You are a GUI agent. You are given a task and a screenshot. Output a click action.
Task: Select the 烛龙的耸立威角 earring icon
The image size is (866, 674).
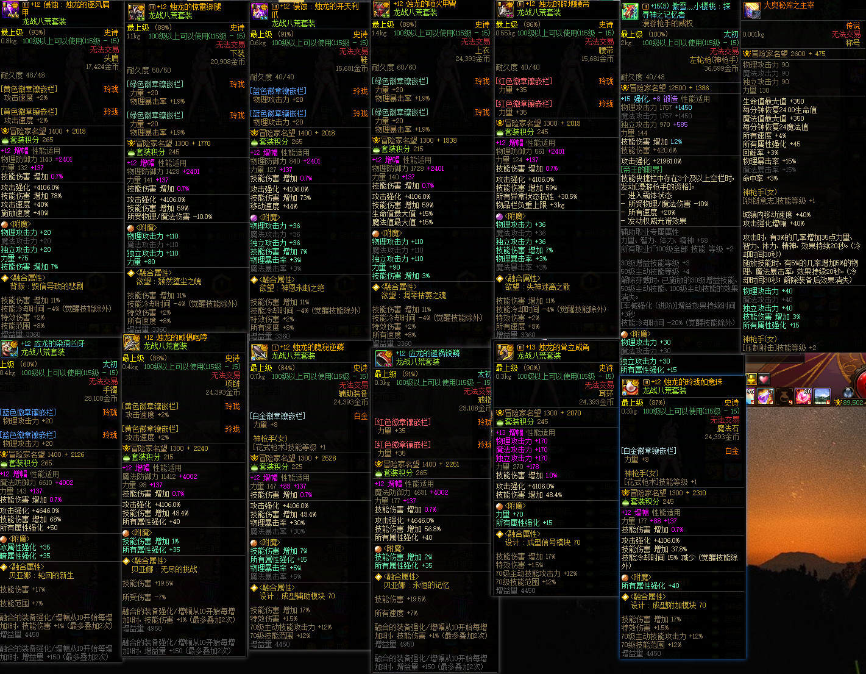coord(505,352)
